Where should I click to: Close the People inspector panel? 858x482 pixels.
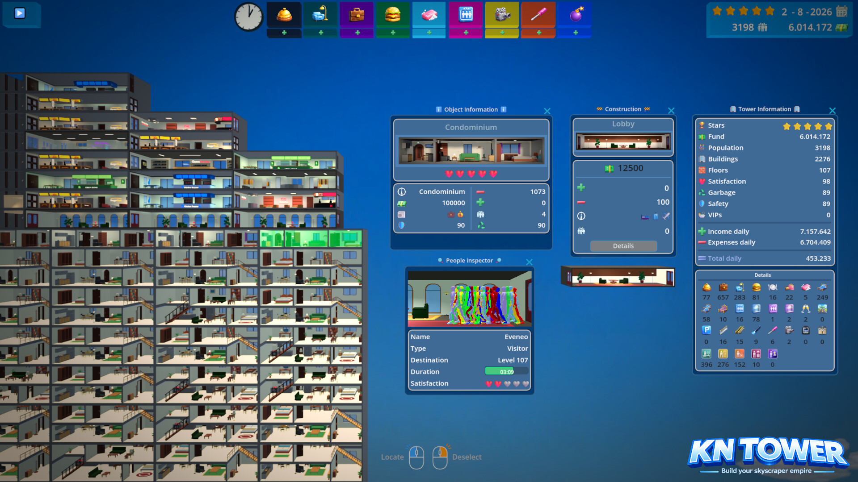(x=529, y=262)
